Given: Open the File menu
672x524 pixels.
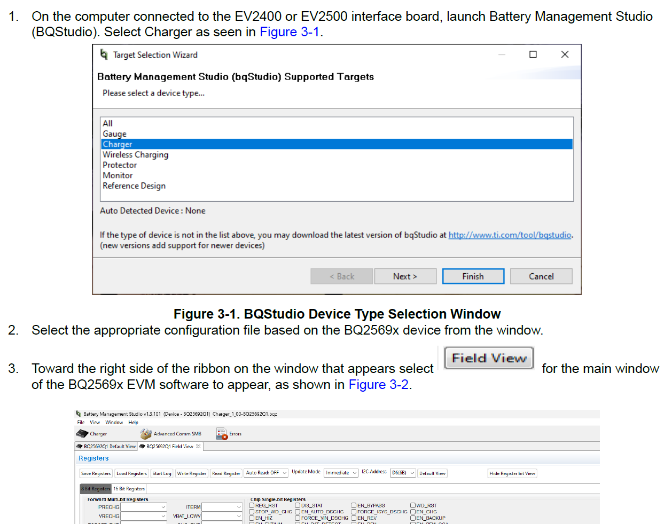Looking at the screenshot, I should point(81,422).
